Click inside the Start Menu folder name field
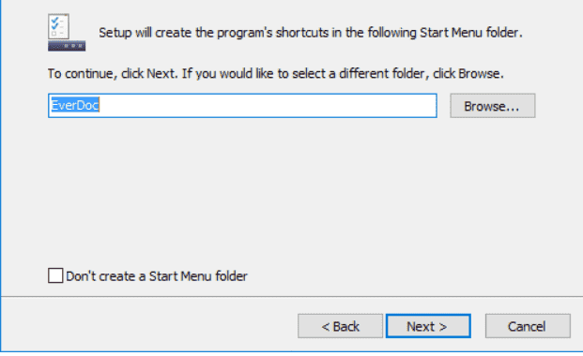Screen dimensions: 583x356 point(242,106)
